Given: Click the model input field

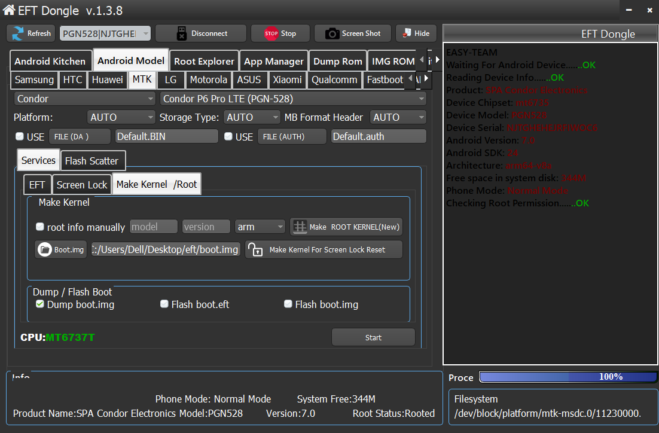Looking at the screenshot, I should click(x=154, y=227).
